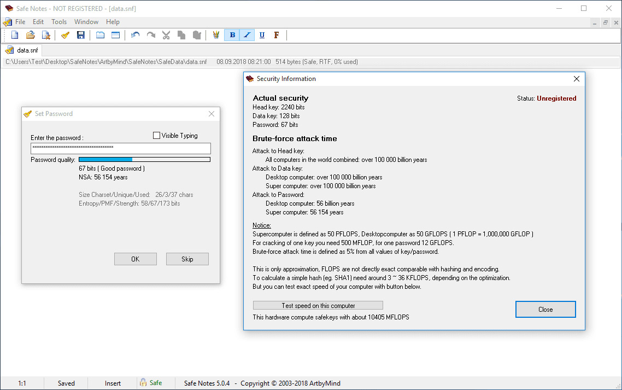
Task: Open the File menu
Action: (20, 22)
